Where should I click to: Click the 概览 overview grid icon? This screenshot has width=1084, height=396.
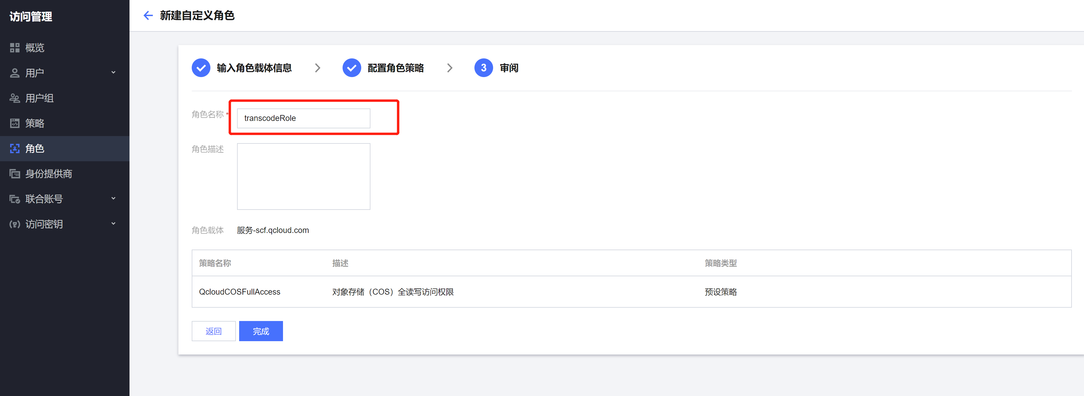[x=15, y=47]
